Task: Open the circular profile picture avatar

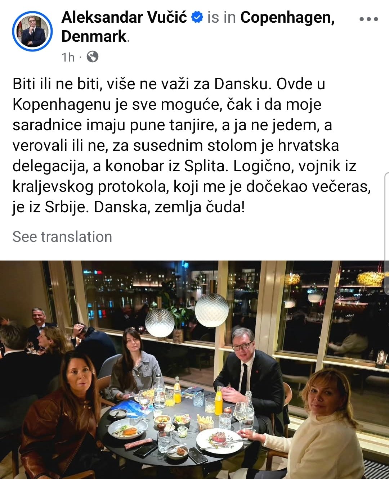Action: point(32,31)
